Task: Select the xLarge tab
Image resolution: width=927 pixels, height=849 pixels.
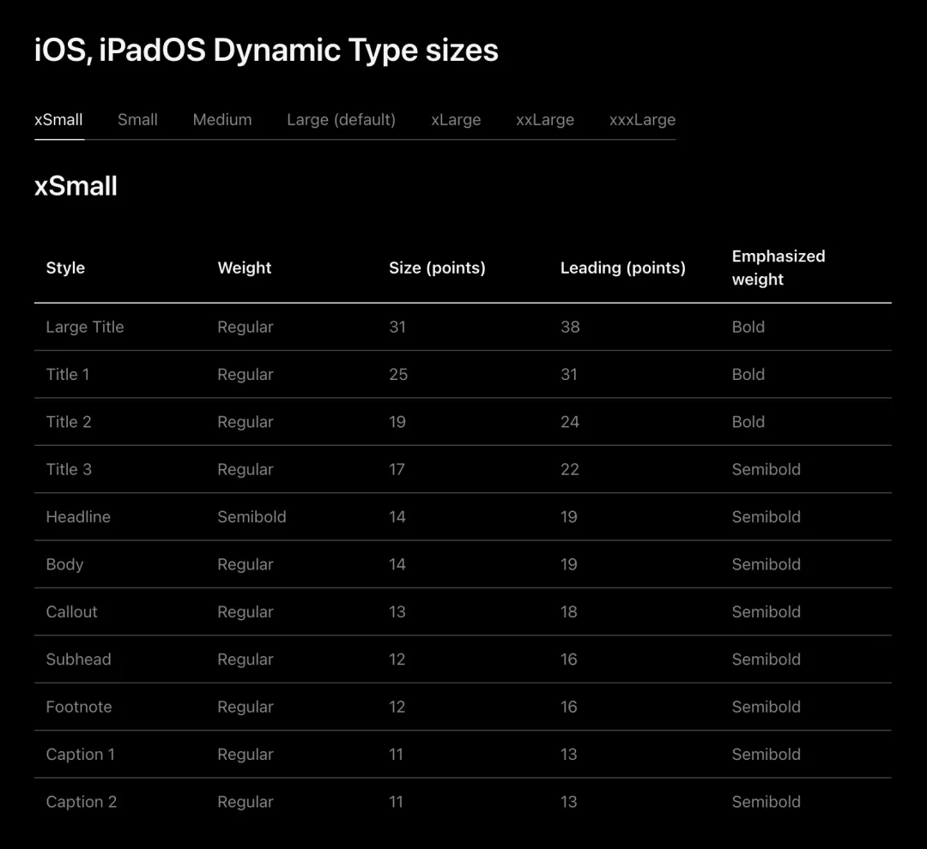Action: [x=456, y=120]
